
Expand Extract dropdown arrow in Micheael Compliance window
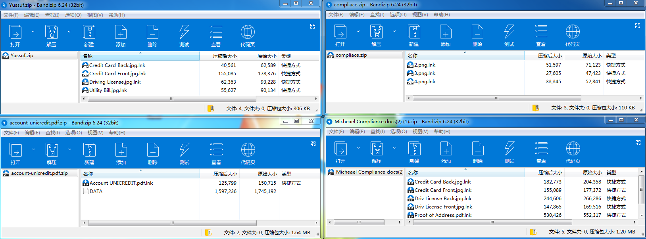pos(394,148)
